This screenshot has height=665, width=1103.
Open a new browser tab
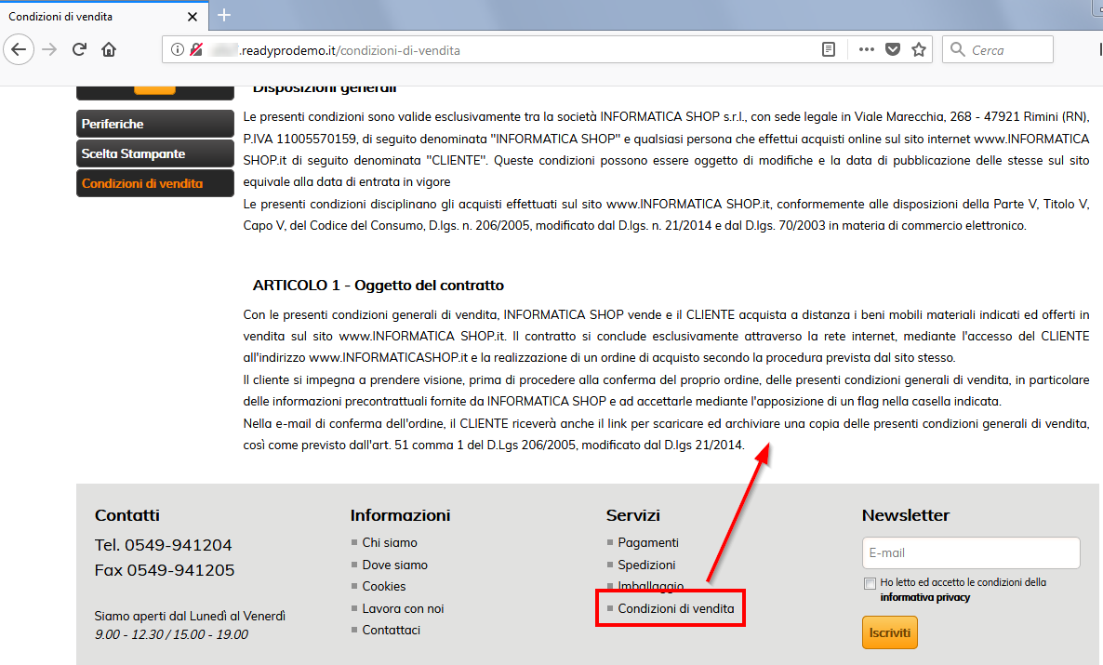coord(224,15)
